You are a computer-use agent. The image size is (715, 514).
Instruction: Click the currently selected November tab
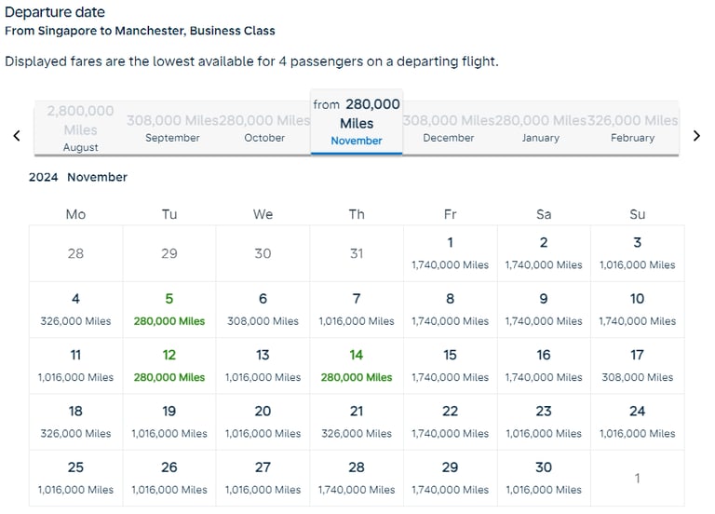(x=357, y=123)
